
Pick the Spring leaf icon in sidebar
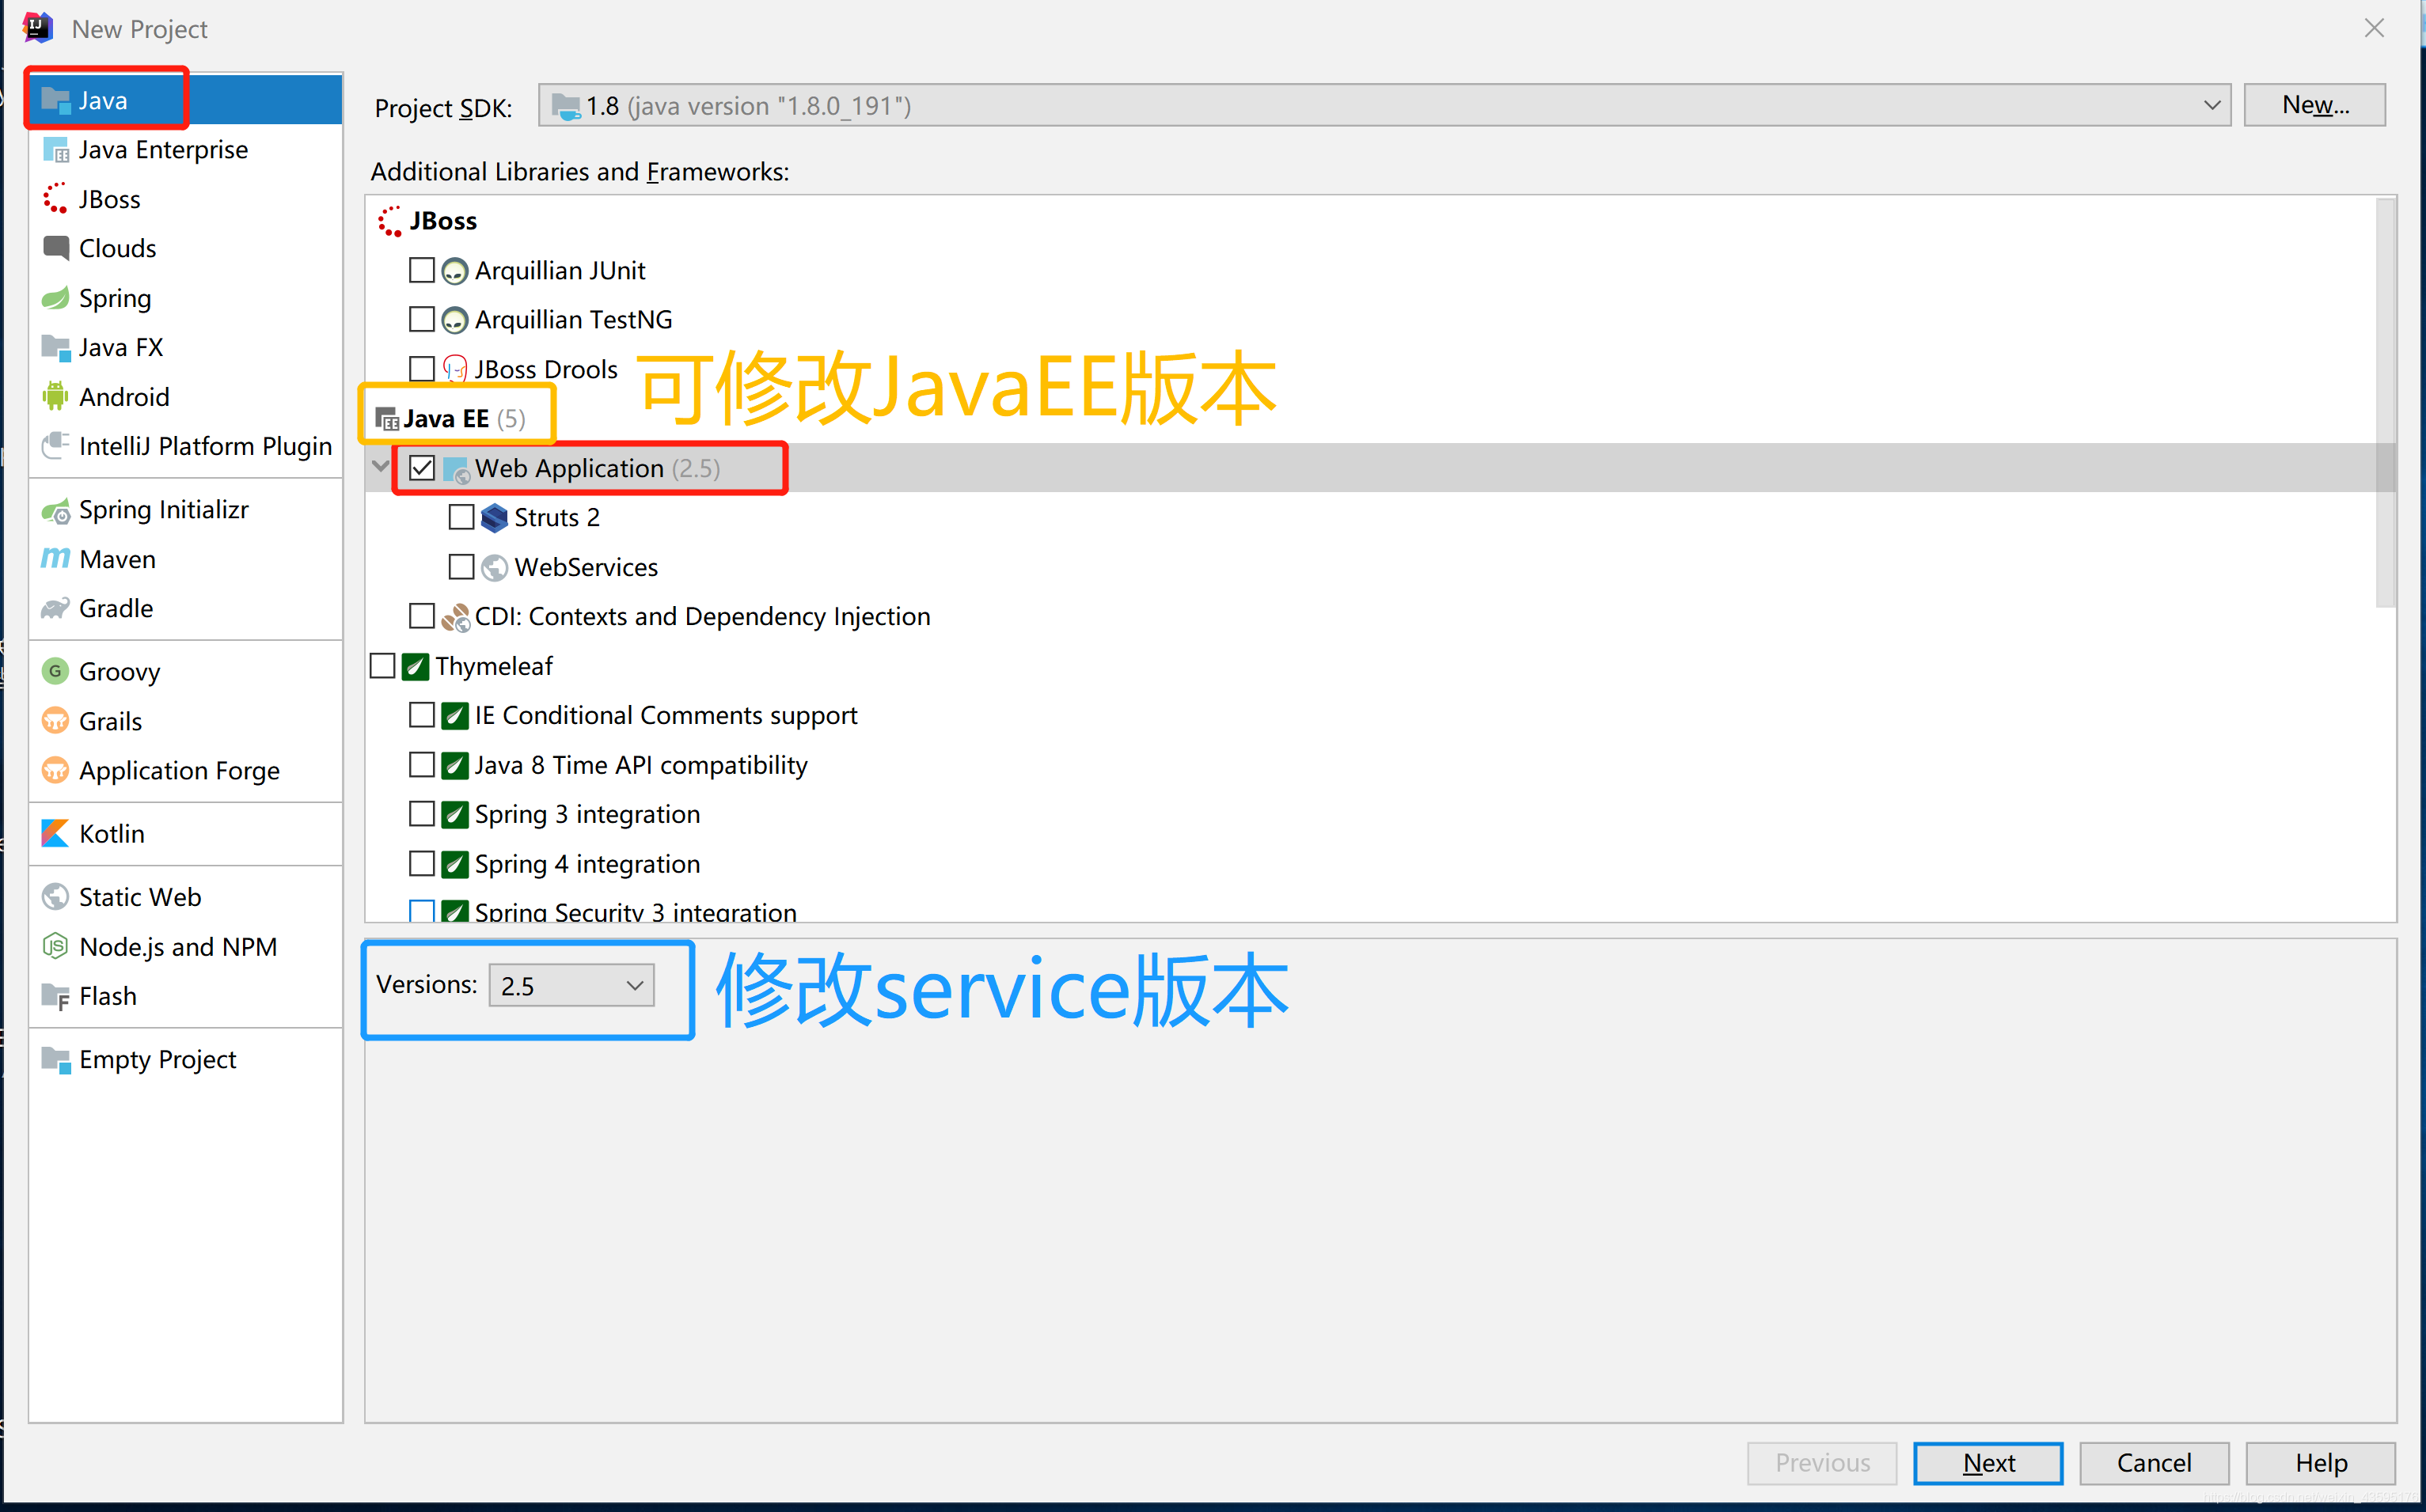click(x=56, y=298)
